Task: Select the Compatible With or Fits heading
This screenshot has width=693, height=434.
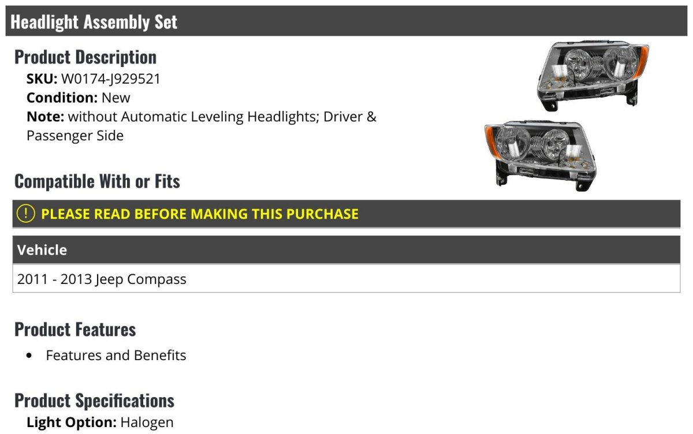Action: click(x=97, y=181)
